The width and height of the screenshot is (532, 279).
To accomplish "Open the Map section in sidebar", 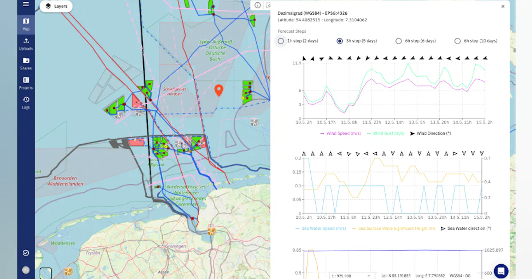I will point(26,24).
